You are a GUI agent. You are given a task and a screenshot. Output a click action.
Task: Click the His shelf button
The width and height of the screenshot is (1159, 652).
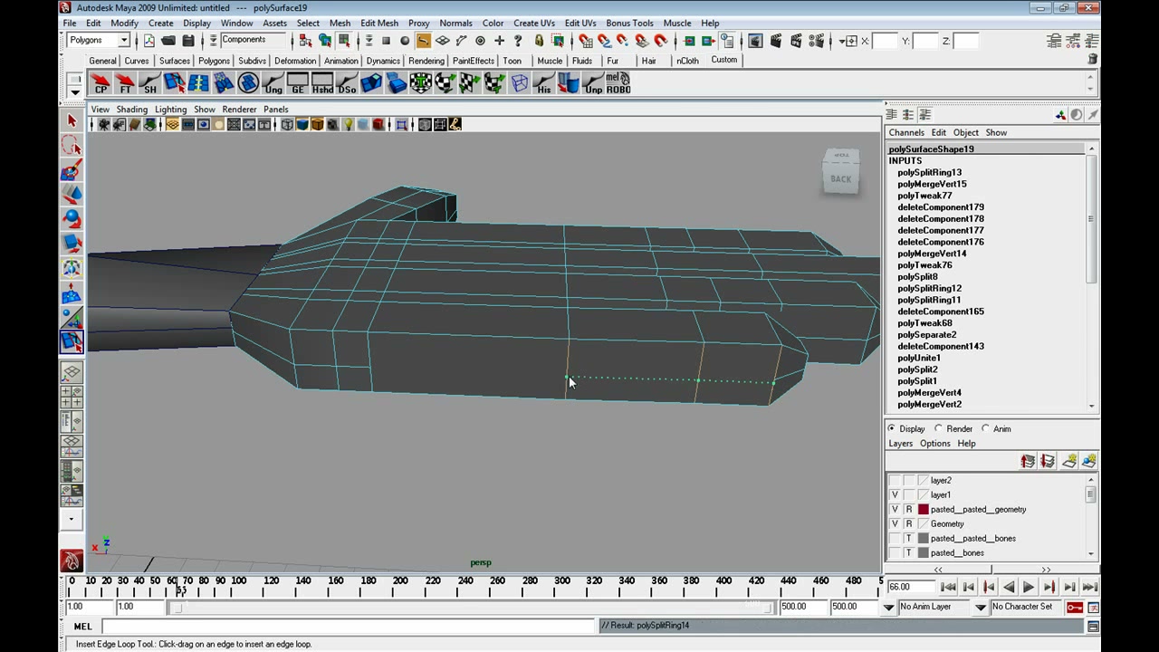click(x=543, y=84)
